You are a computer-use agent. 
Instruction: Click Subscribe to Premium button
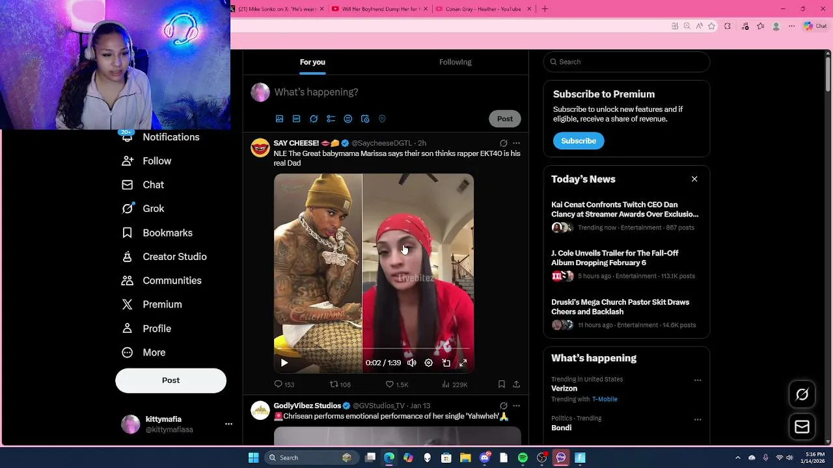579,141
